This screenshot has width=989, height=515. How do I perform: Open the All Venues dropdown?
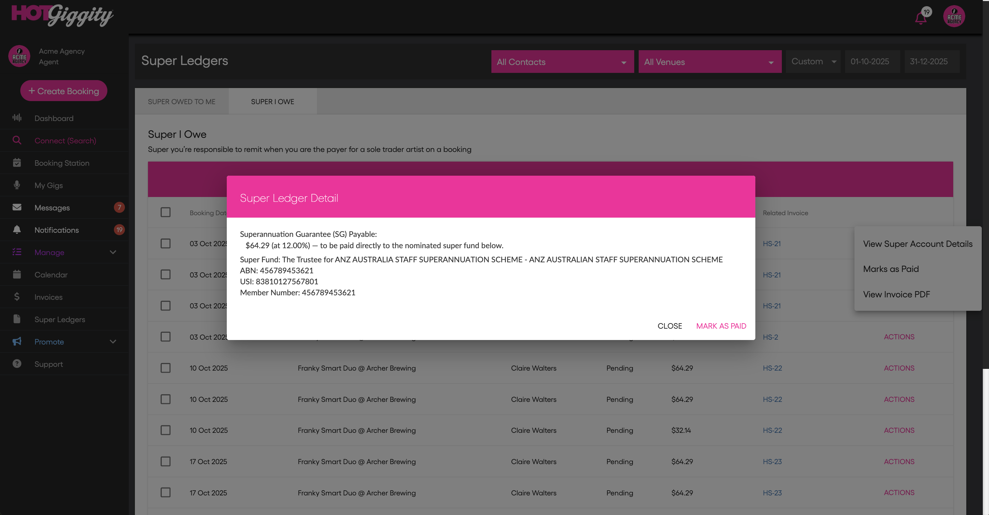pyautogui.click(x=710, y=62)
